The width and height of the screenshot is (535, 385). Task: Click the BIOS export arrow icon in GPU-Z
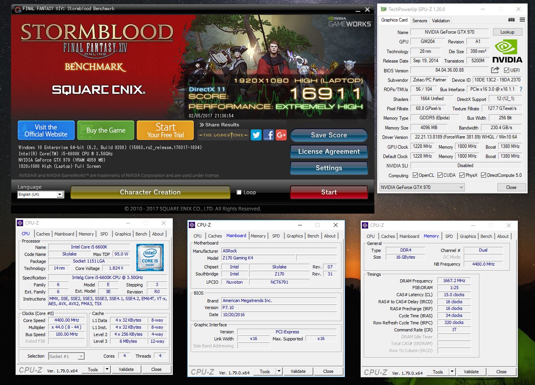coord(495,70)
